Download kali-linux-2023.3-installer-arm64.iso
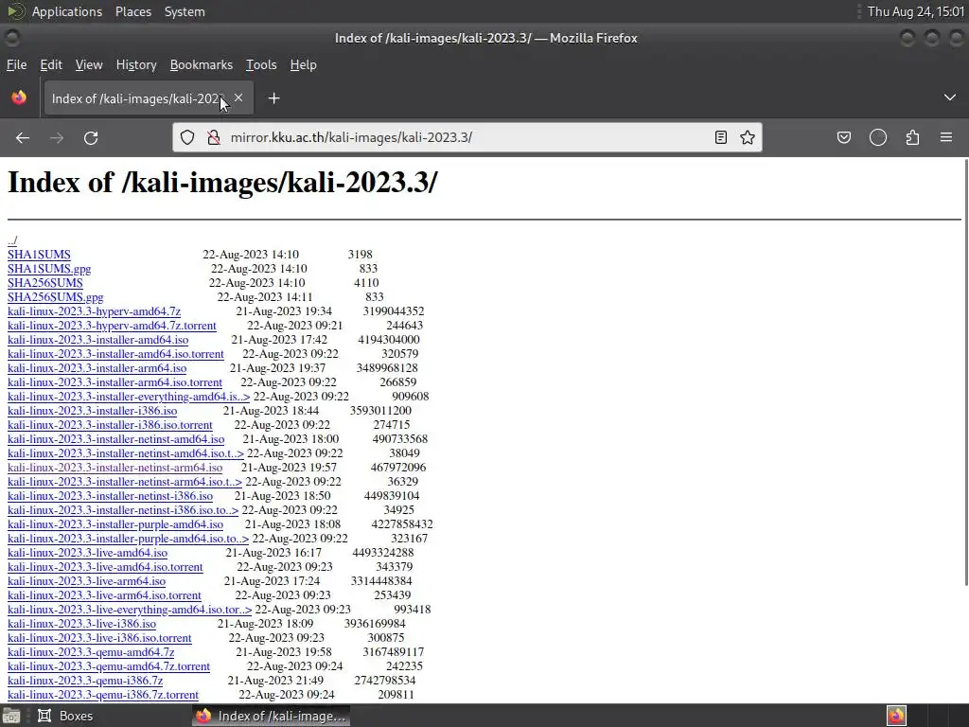This screenshot has height=727, width=969. [x=97, y=368]
